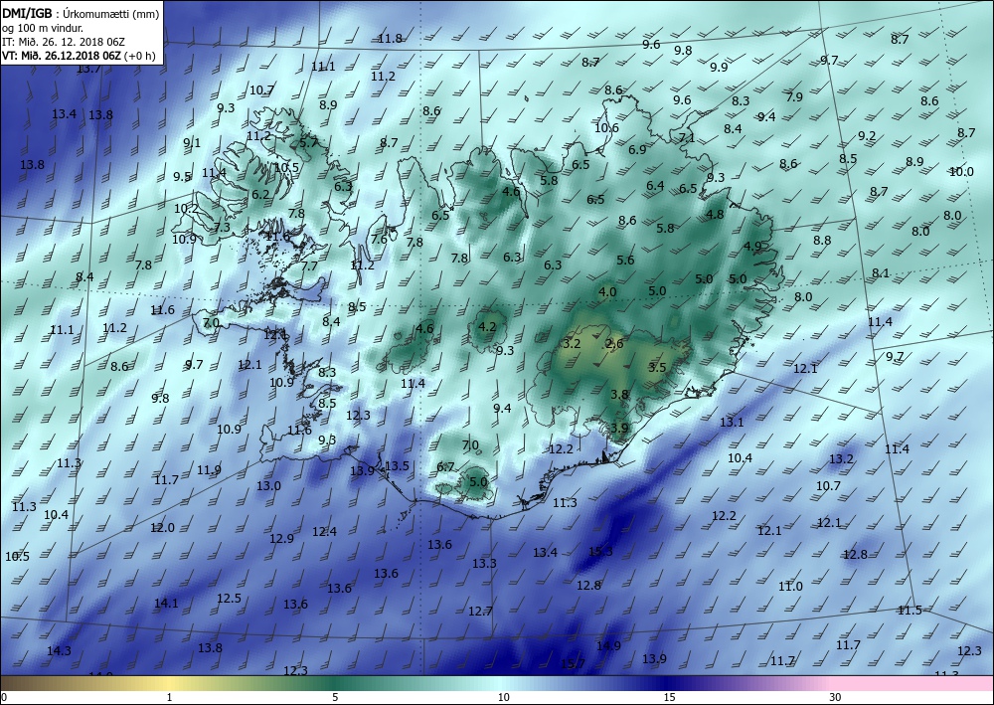
Task: Click the value 11.9 on the map
Action: (209, 470)
